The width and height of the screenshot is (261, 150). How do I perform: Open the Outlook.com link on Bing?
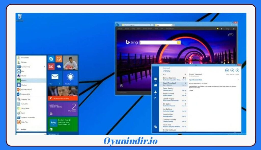pyautogui.click(x=170, y=29)
